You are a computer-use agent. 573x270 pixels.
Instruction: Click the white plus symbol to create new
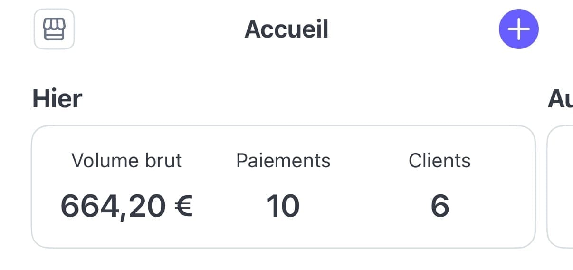click(x=518, y=29)
